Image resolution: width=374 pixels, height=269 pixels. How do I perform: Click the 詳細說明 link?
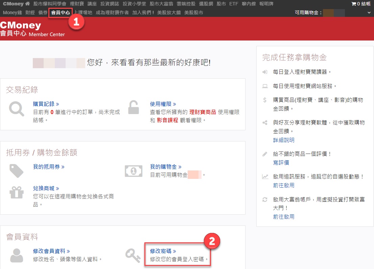click(284, 140)
